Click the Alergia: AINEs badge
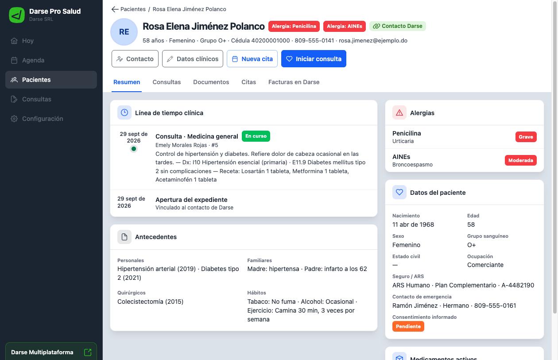Viewport: 558px width, 360px height. (345, 26)
